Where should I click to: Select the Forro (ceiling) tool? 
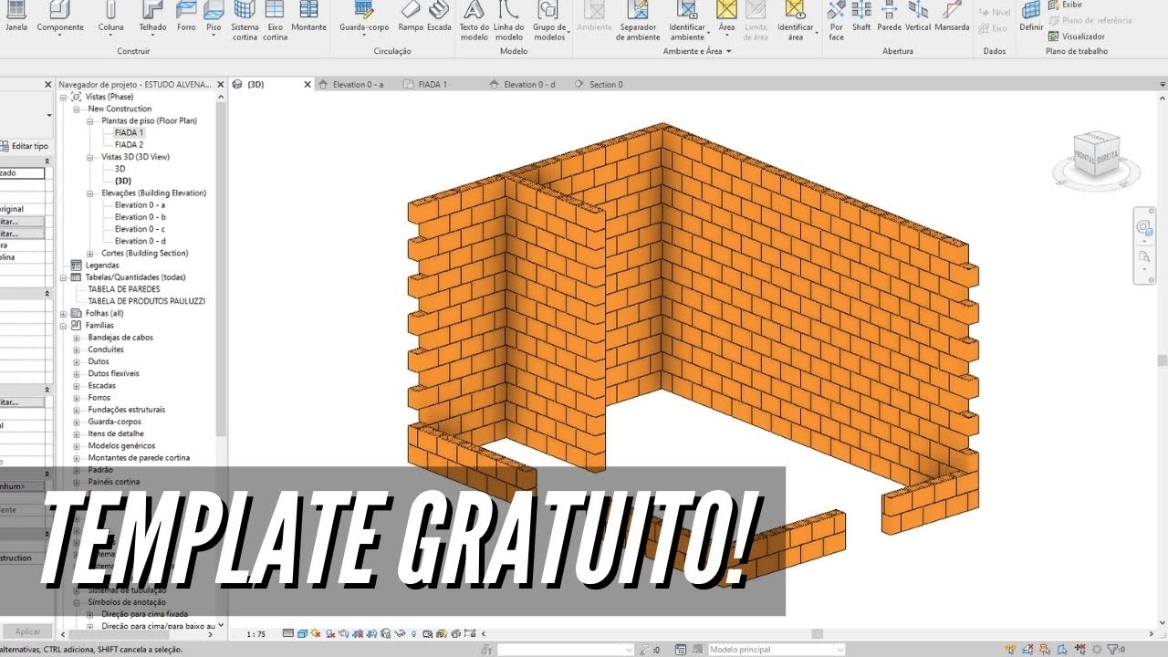[x=186, y=16]
